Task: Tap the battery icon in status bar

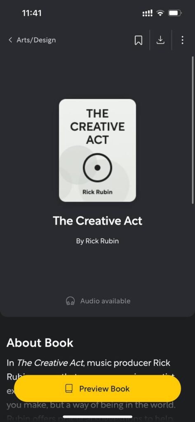Action: pos(175,13)
